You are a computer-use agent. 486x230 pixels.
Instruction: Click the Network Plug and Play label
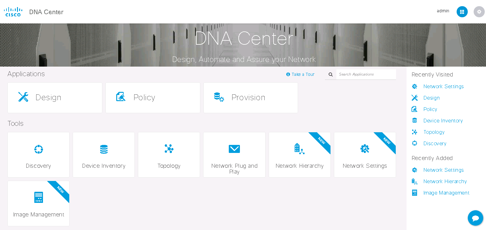[234, 169]
